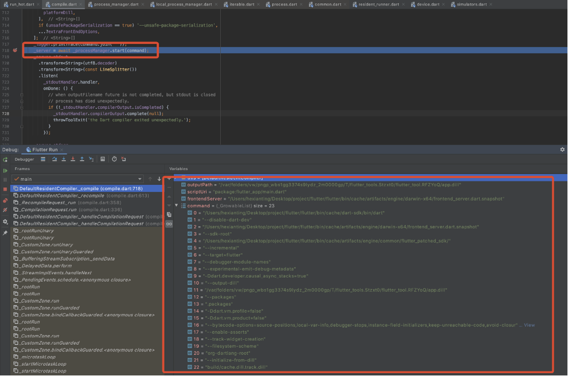Screen dimensions: 568x376
Task: Switch to process.dart tab
Action: 284,5
